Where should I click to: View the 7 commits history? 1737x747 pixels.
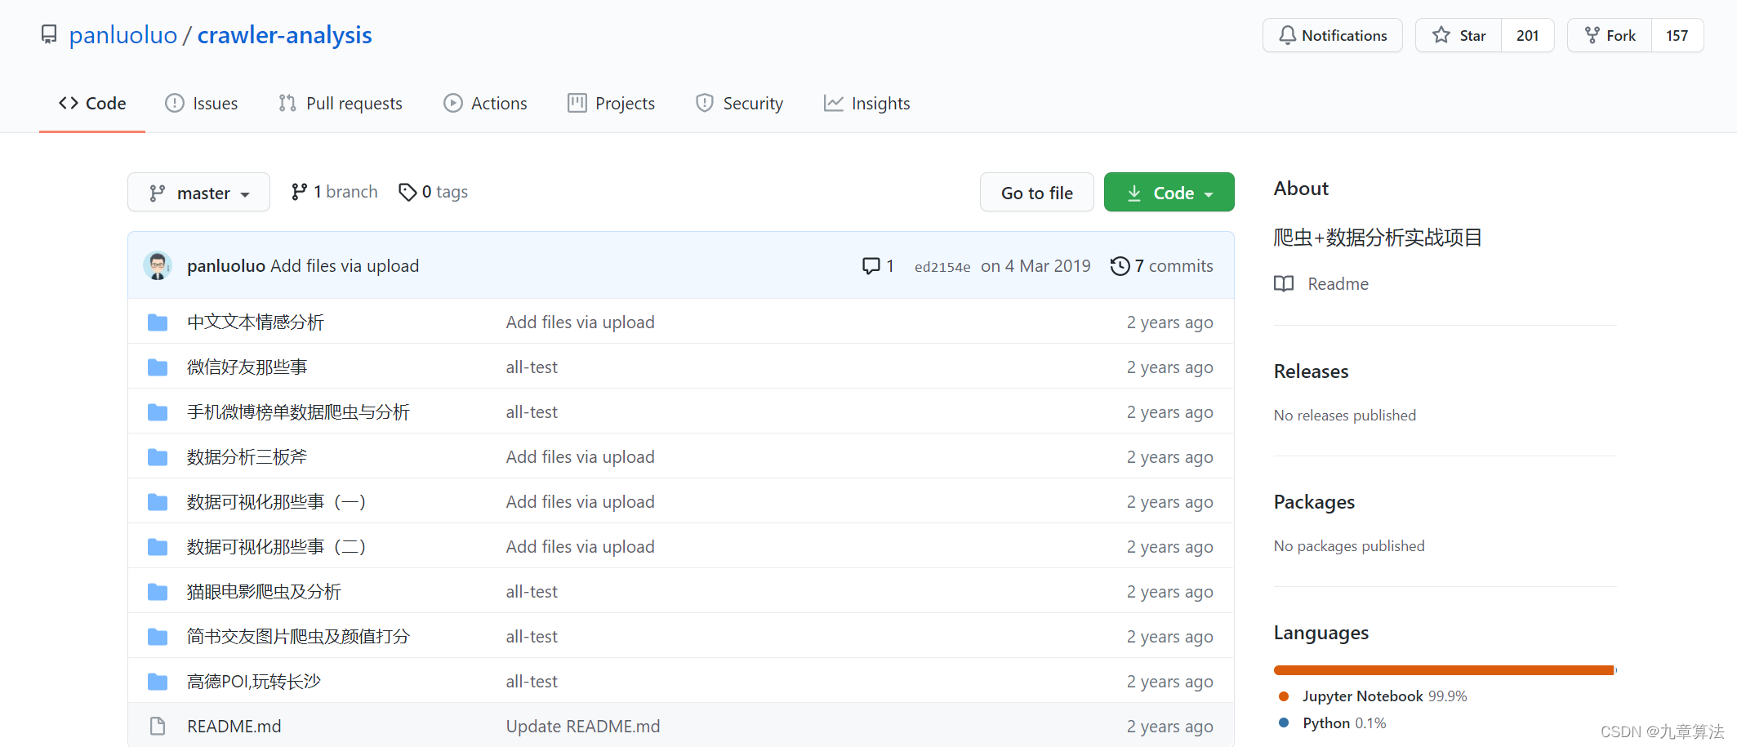coord(1162,266)
